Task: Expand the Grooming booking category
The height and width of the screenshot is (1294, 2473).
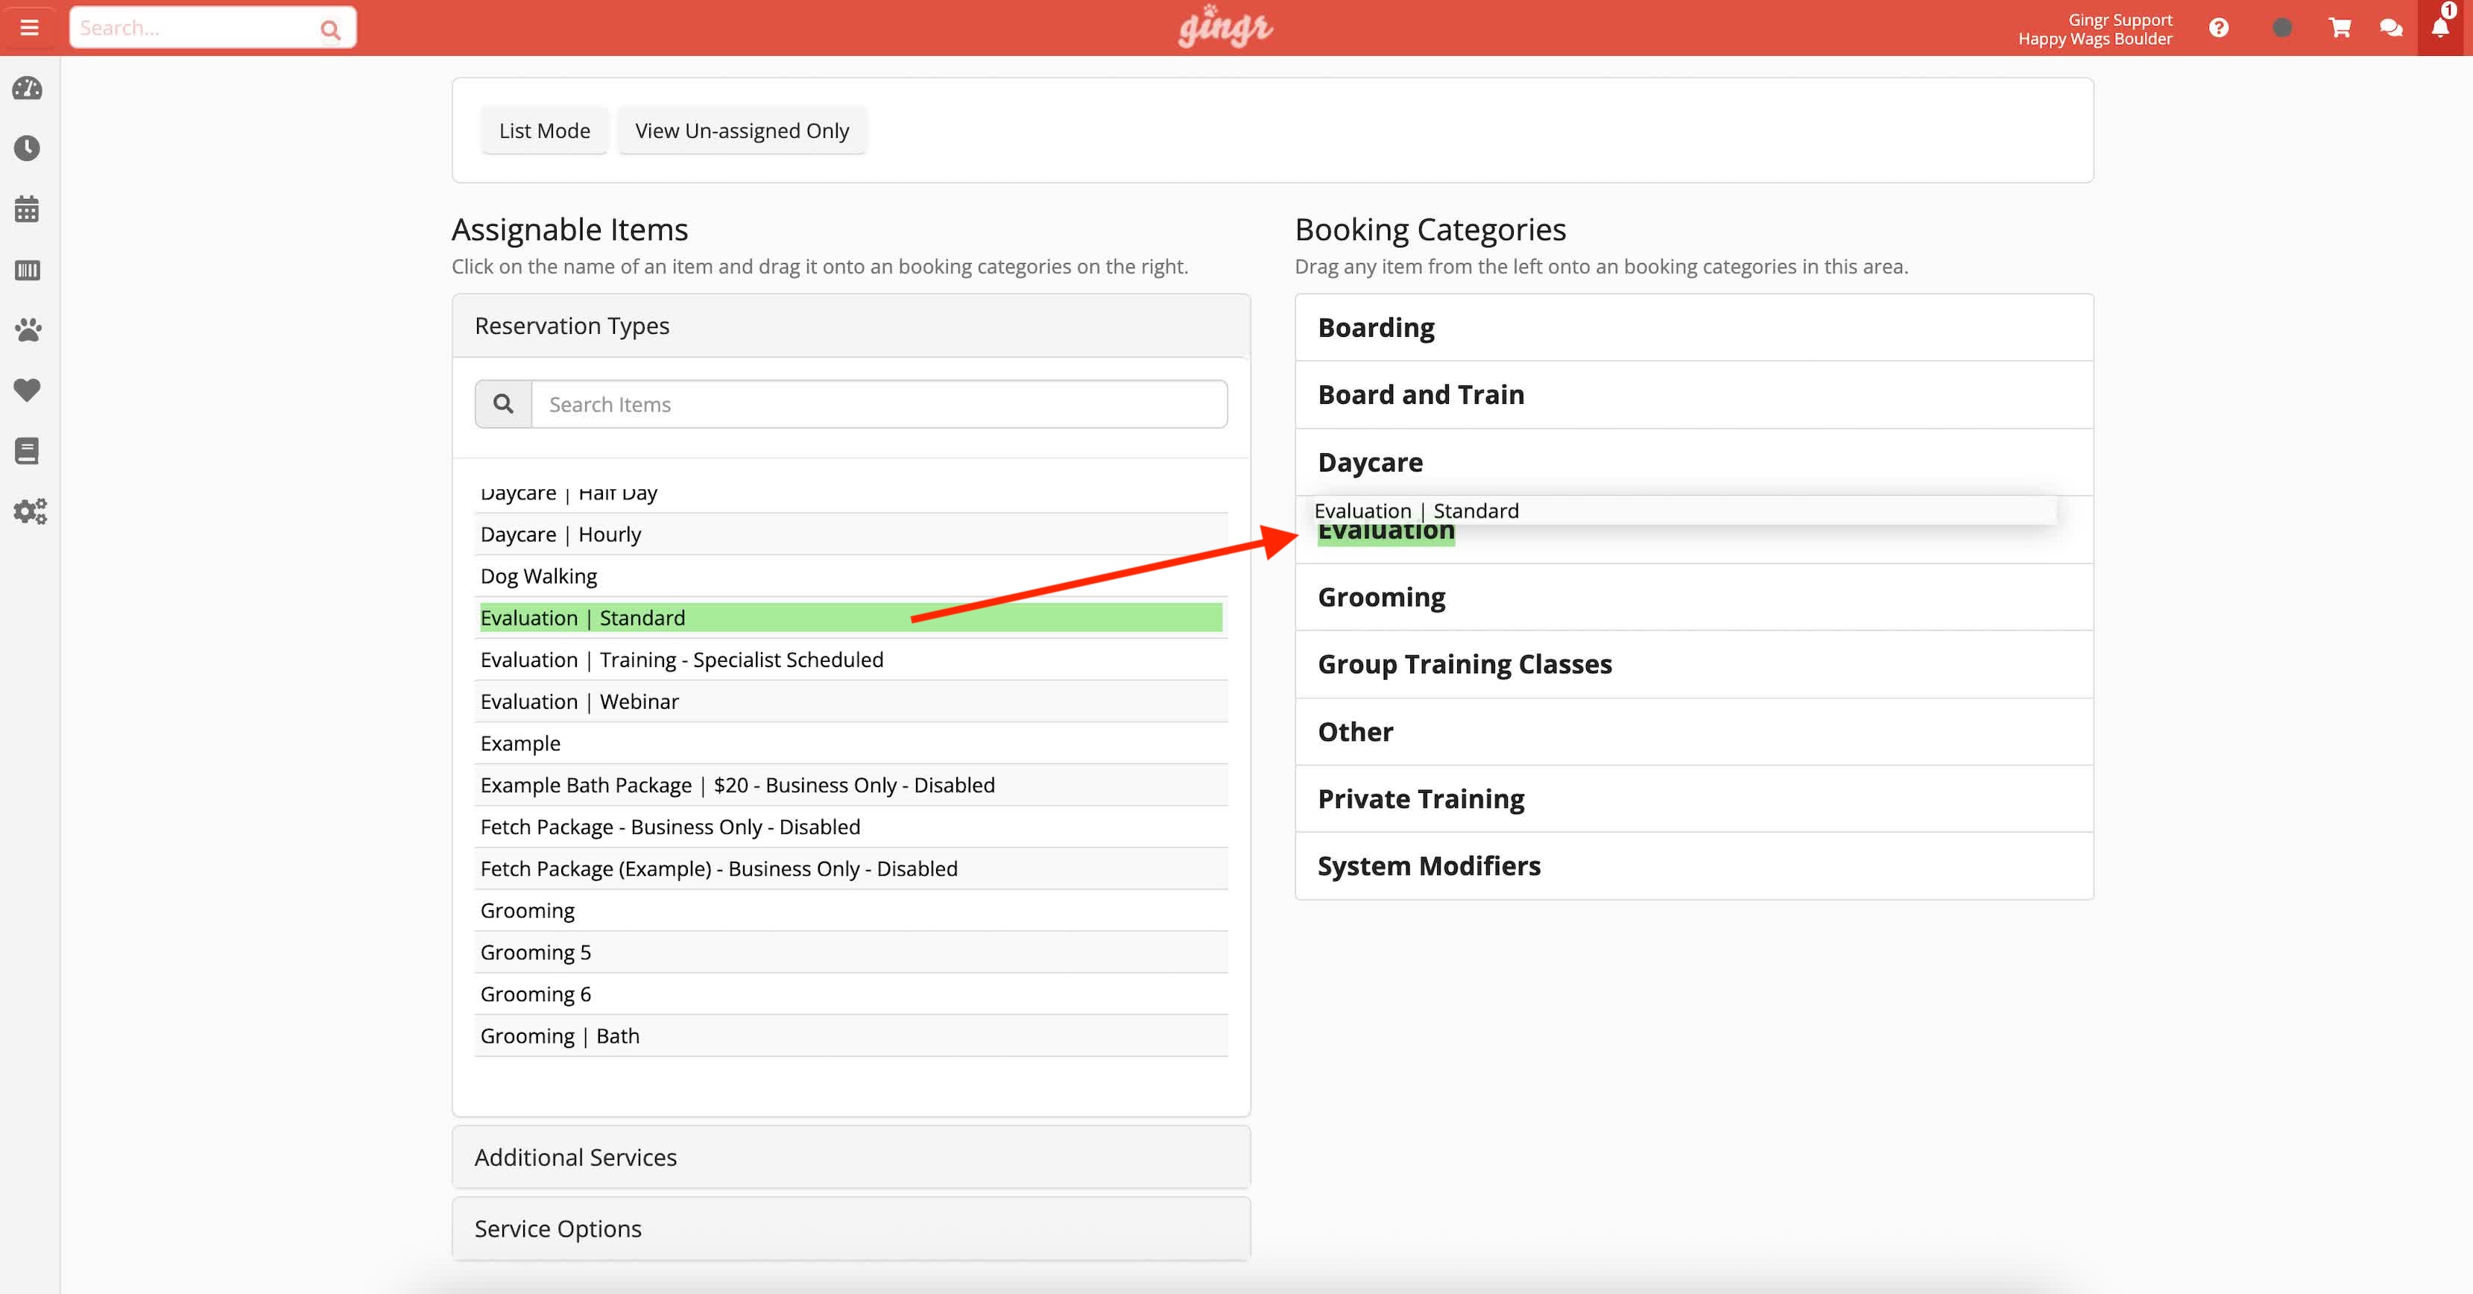Action: 1693,597
